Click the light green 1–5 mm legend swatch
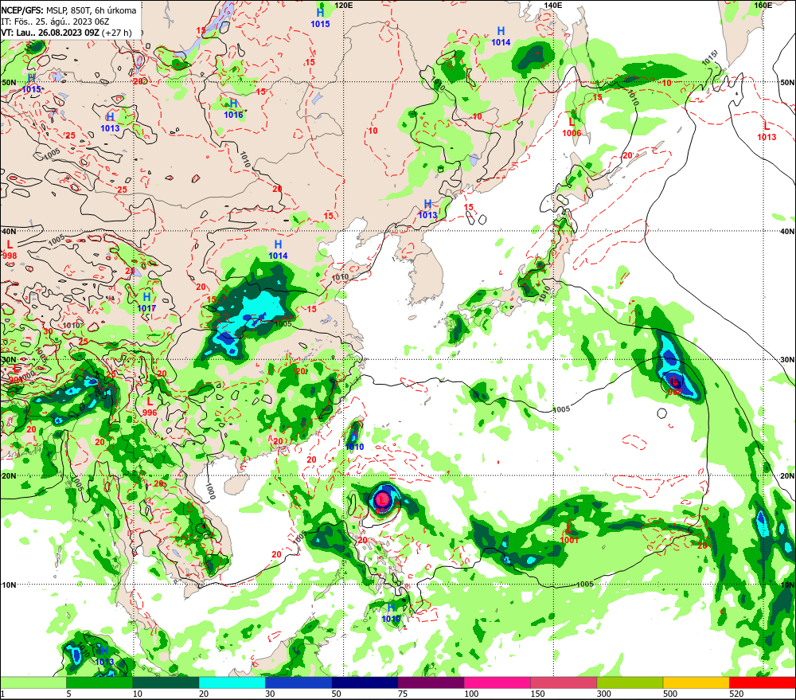This screenshot has height=700, width=796. 33,682
